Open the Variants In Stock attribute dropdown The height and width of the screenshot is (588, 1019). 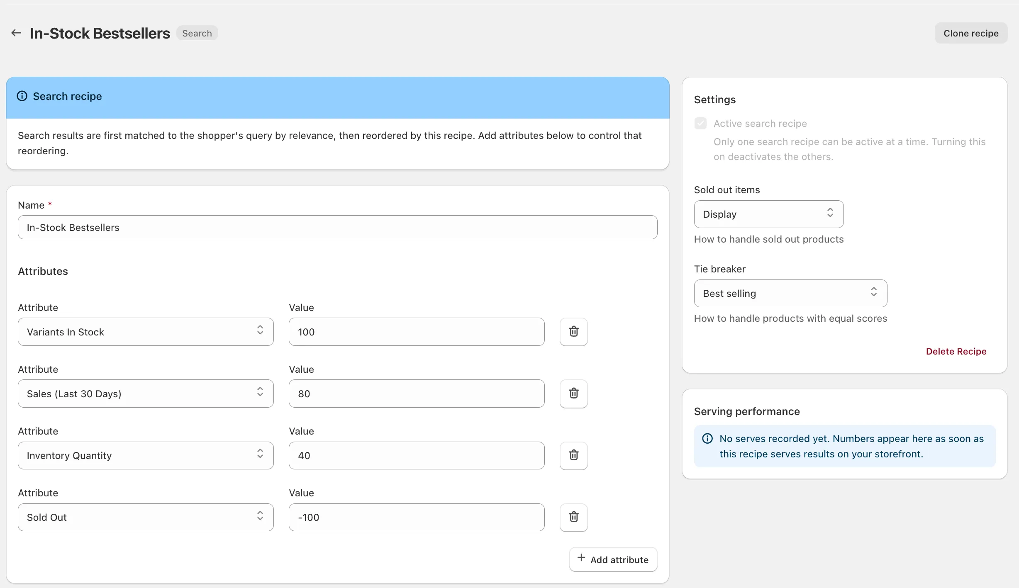pos(146,332)
